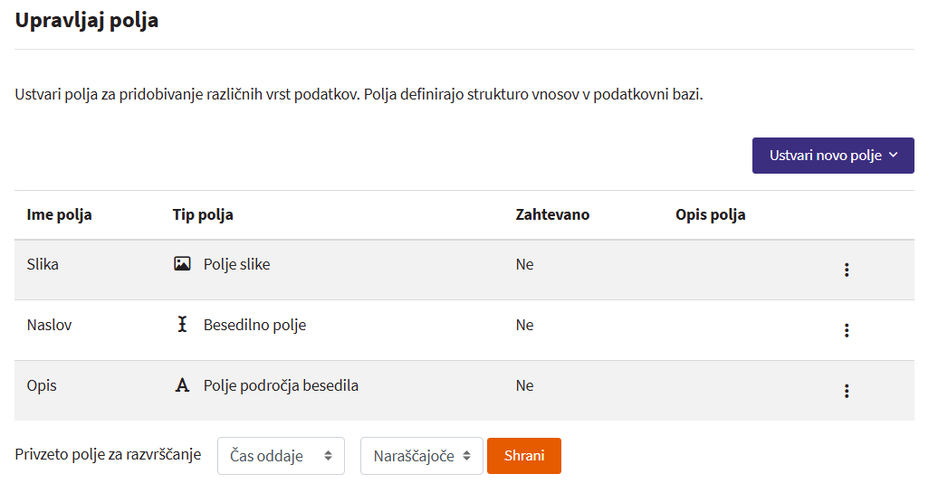Open the Čas oddaje sort field dropdown
Image resolution: width=938 pixels, height=493 pixels.
(x=281, y=456)
